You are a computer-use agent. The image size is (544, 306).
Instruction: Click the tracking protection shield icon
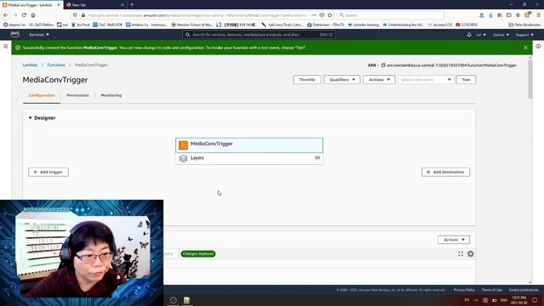pyautogui.click(x=75, y=15)
